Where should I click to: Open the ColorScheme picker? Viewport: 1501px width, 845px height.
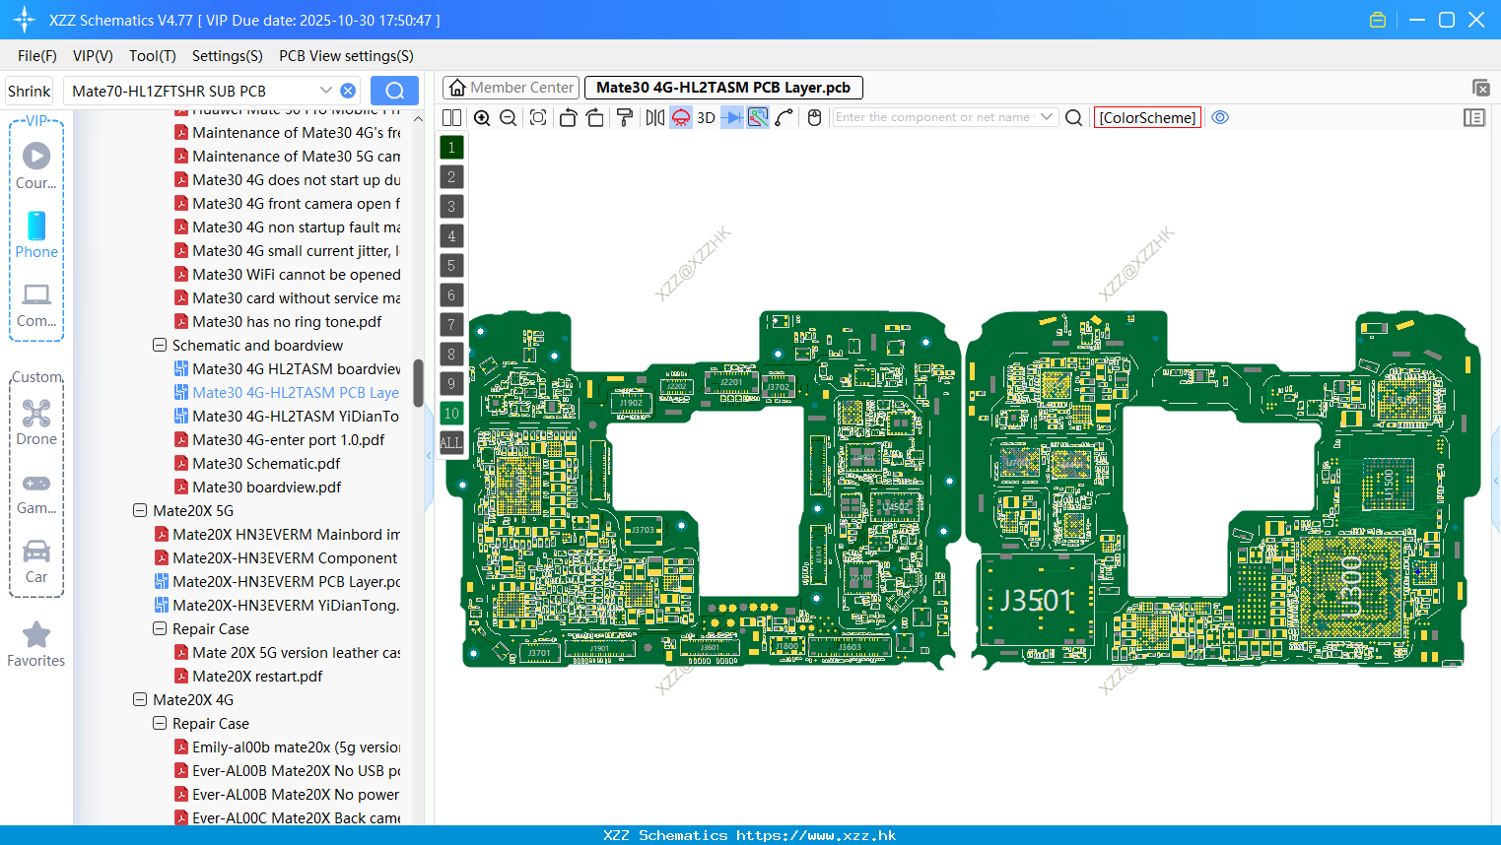tap(1147, 117)
